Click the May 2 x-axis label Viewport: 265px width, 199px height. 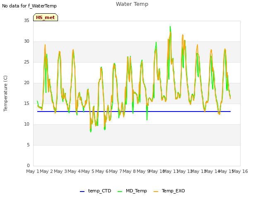[x=46, y=171]
